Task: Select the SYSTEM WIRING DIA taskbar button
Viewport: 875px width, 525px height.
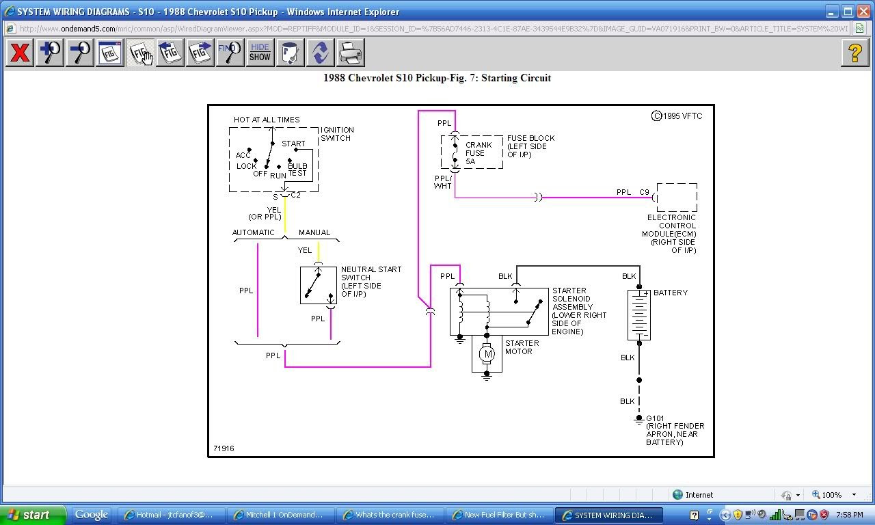Action: point(610,515)
